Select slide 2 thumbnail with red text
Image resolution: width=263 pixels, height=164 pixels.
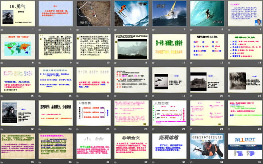pos(56,14)
